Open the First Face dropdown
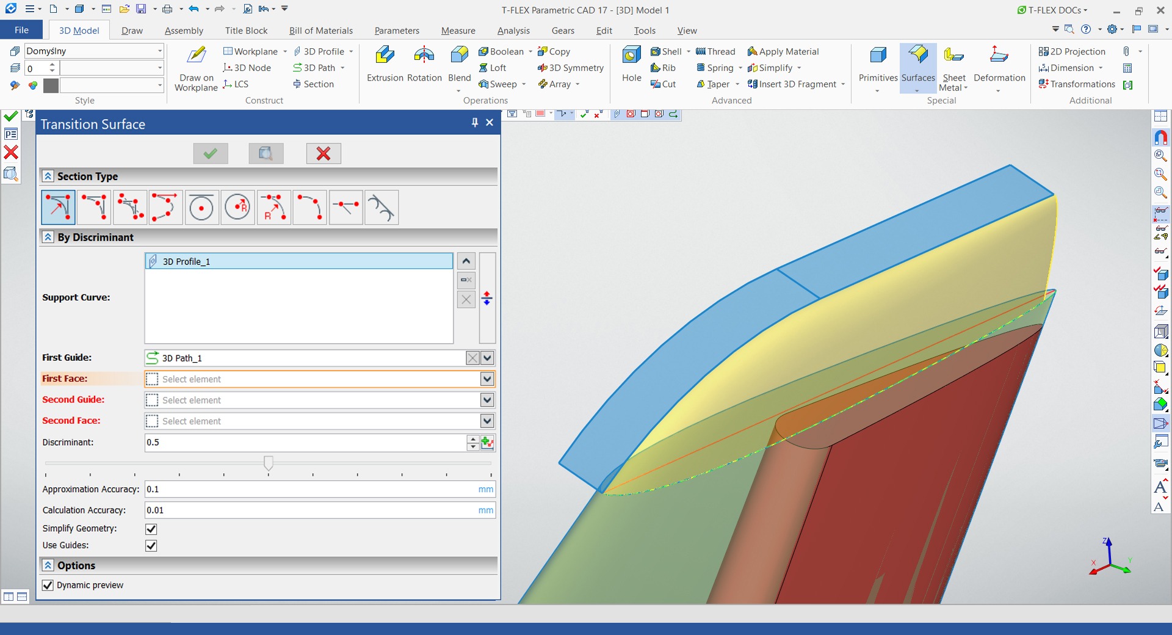The width and height of the screenshot is (1172, 635). [x=487, y=379]
